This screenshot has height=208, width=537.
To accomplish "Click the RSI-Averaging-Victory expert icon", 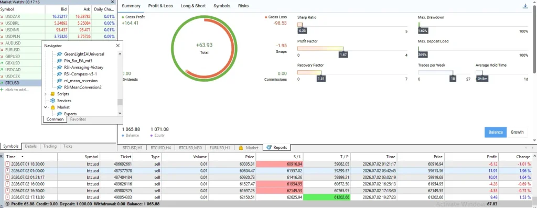I will [60, 68].
